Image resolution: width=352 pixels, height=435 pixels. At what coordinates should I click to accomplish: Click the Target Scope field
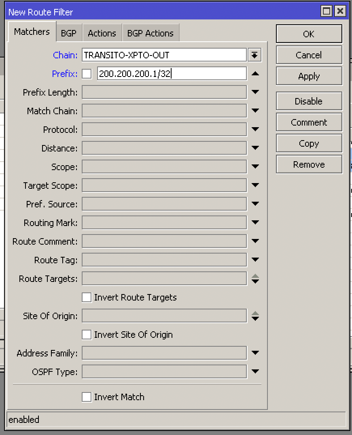pos(164,185)
